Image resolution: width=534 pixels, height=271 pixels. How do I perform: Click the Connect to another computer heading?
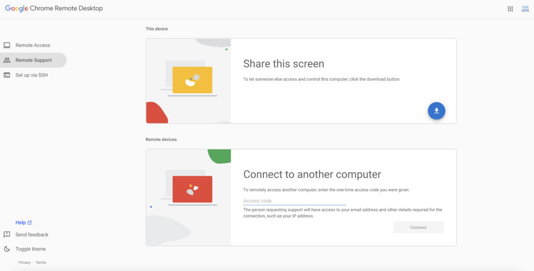(312, 174)
